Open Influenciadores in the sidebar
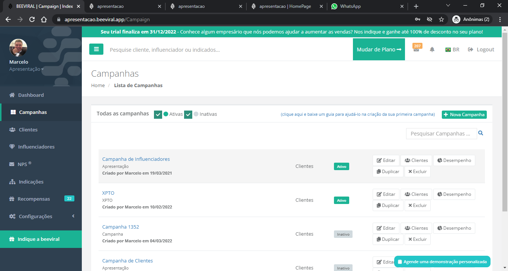 (36, 147)
